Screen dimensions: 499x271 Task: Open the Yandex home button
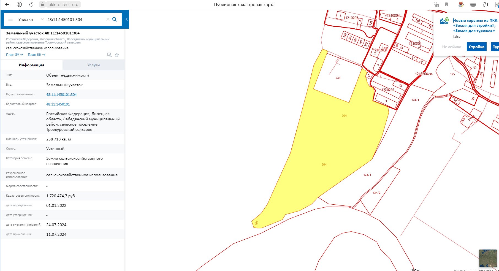[x=19, y=4]
